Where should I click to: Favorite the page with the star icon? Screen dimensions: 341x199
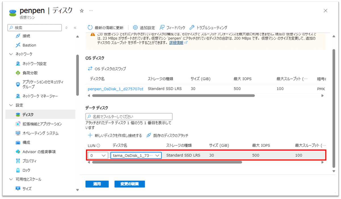click(x=82, y=10)
